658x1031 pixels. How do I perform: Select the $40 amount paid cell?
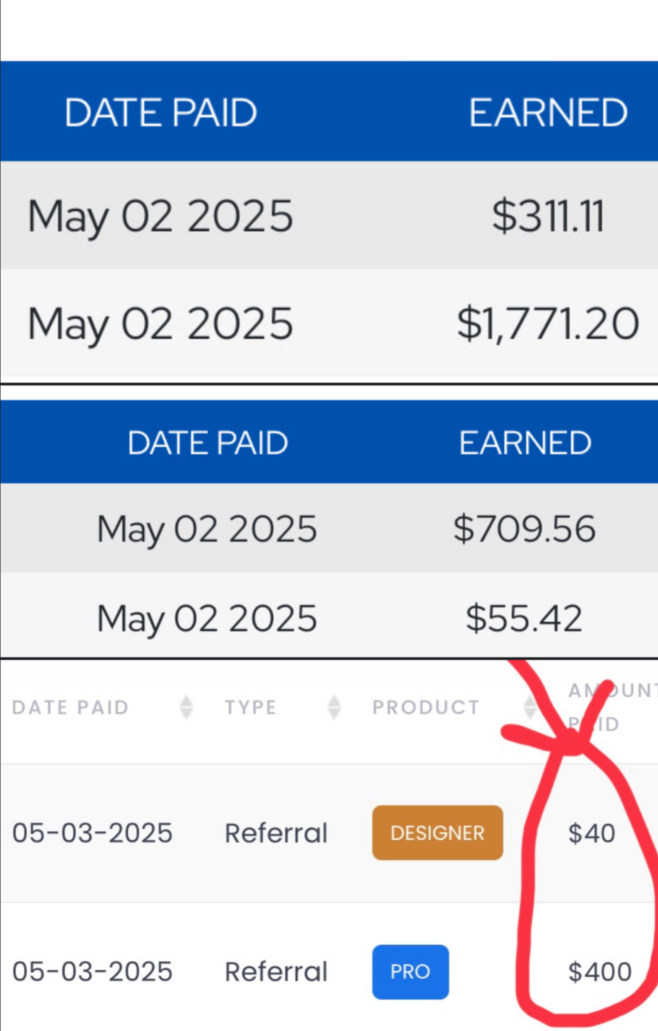point(591,834)
